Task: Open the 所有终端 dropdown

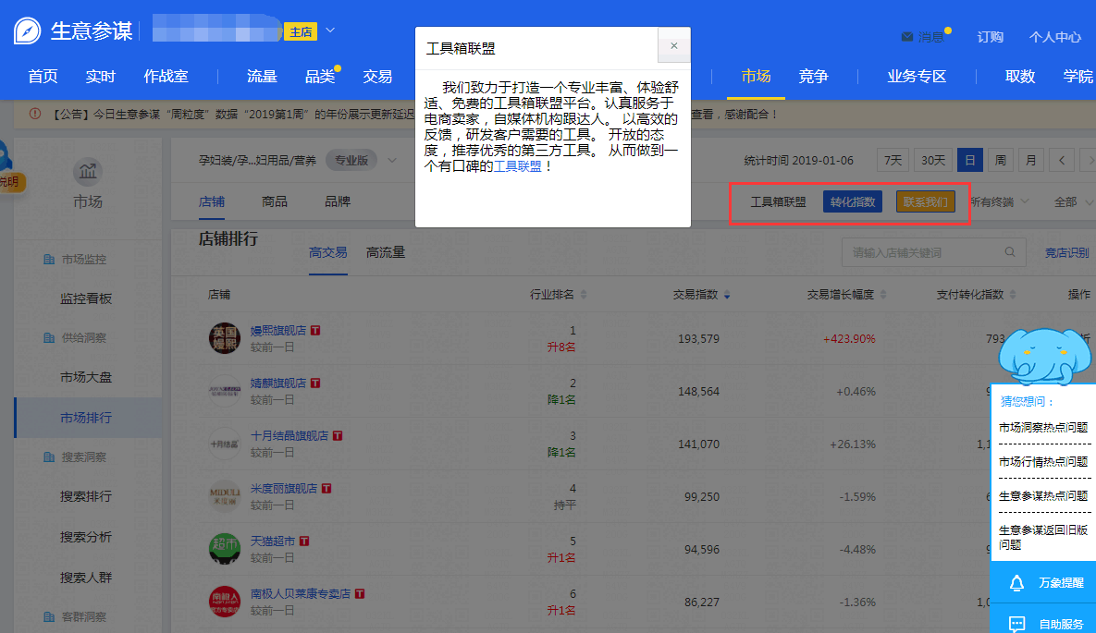Action: (x=1000, y=202)
